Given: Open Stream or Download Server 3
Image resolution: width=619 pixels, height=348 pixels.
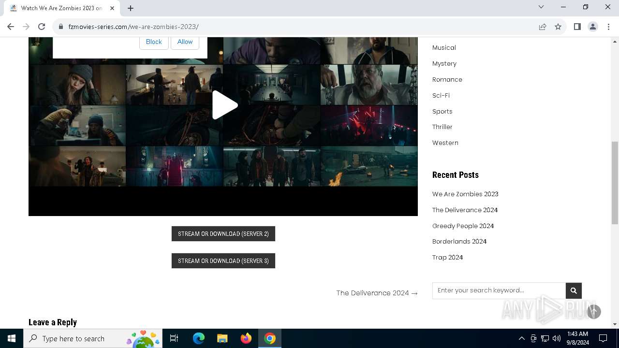Looking at the screenshot, I should point(223,261).
